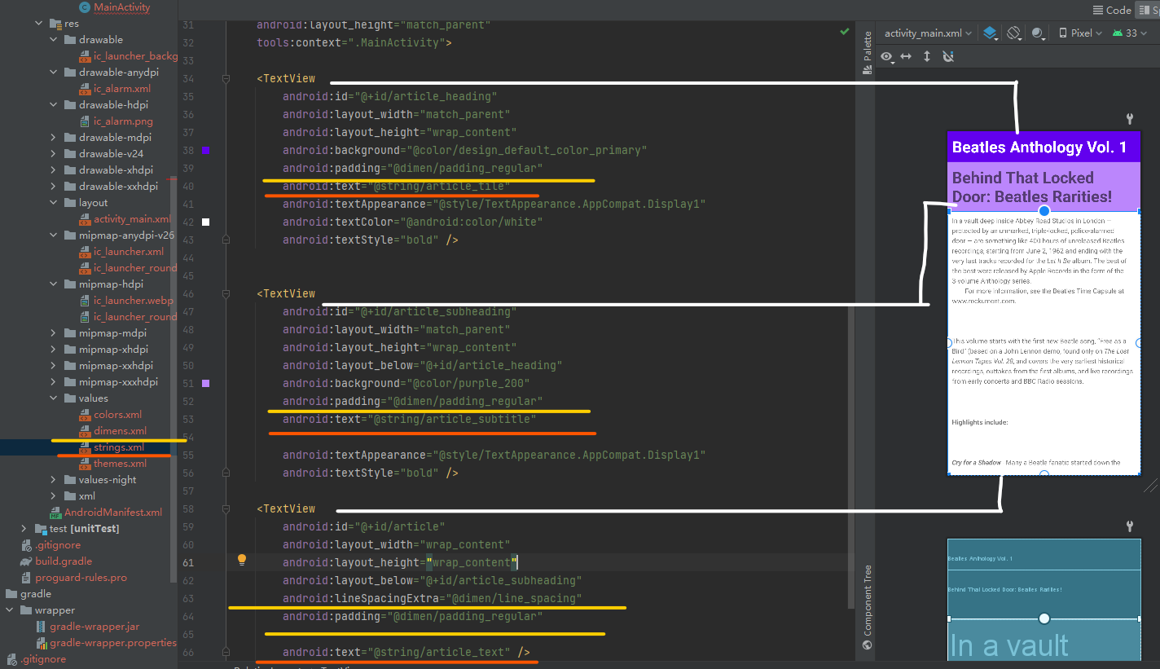Click the Night Mode moon icon
This screenshot has width=1160, height=669.
(x=1037, y=33)
